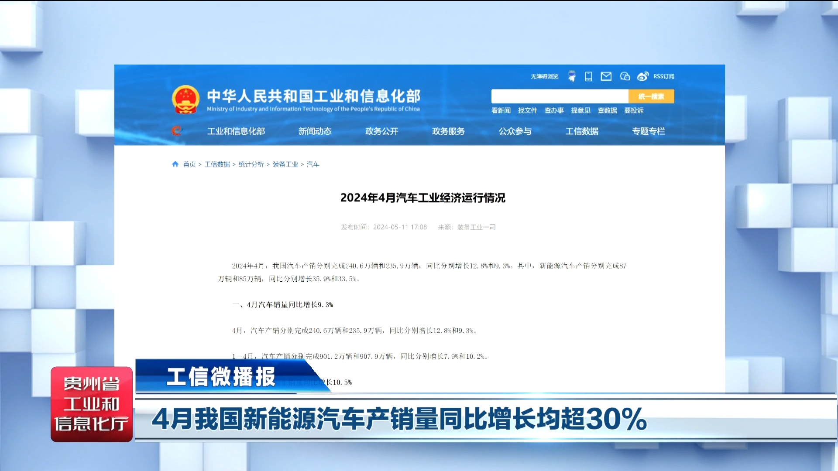Click the RSS订阅 link
The height and width of the screenshot is (471, 838).
pyautogui.click(x=663, y=76)
